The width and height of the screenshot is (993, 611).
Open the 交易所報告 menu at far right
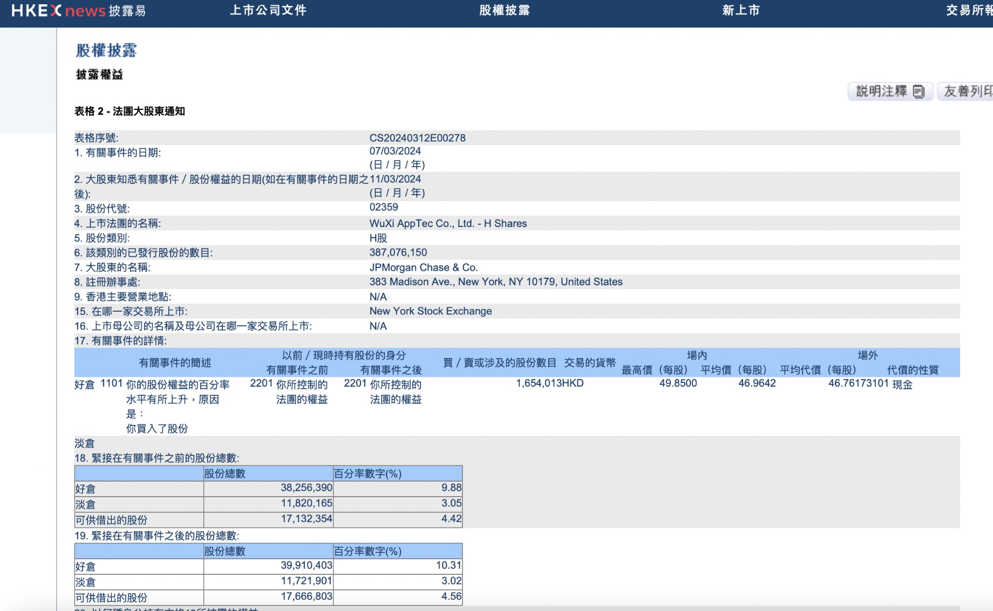click(x=969, y=11)
